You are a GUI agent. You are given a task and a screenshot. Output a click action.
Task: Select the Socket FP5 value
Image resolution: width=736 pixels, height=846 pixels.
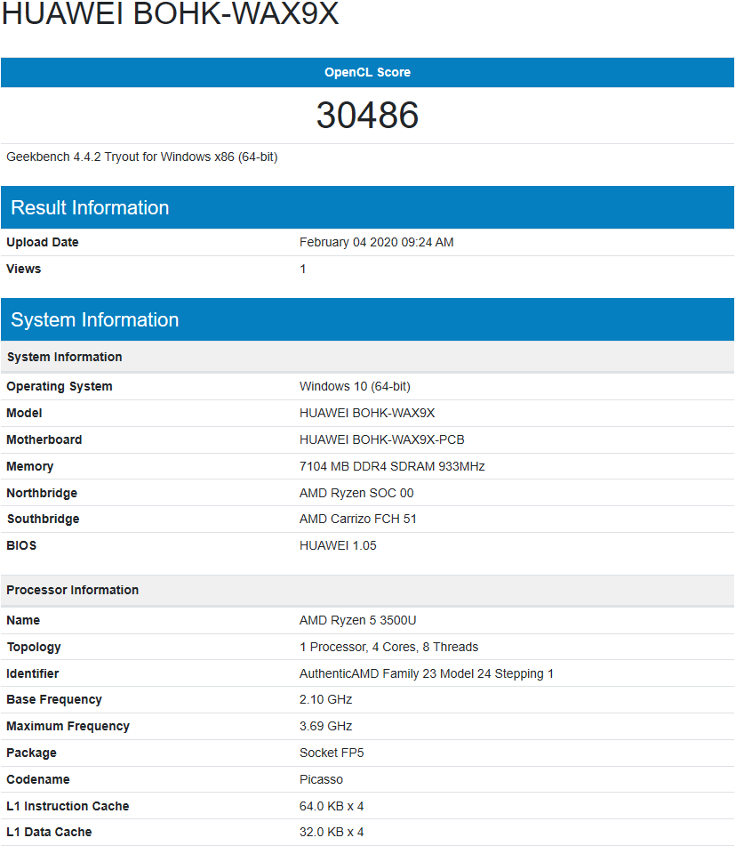point(332,753)
